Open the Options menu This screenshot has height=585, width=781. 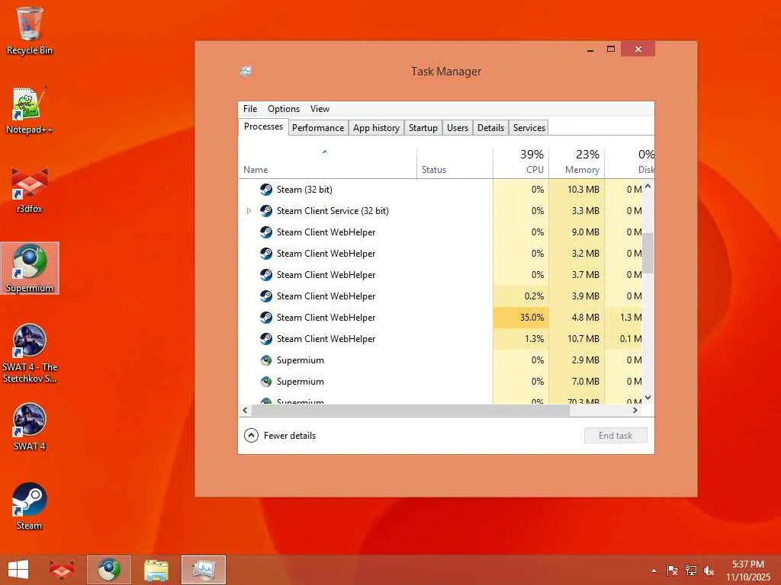tap(284, 108)
